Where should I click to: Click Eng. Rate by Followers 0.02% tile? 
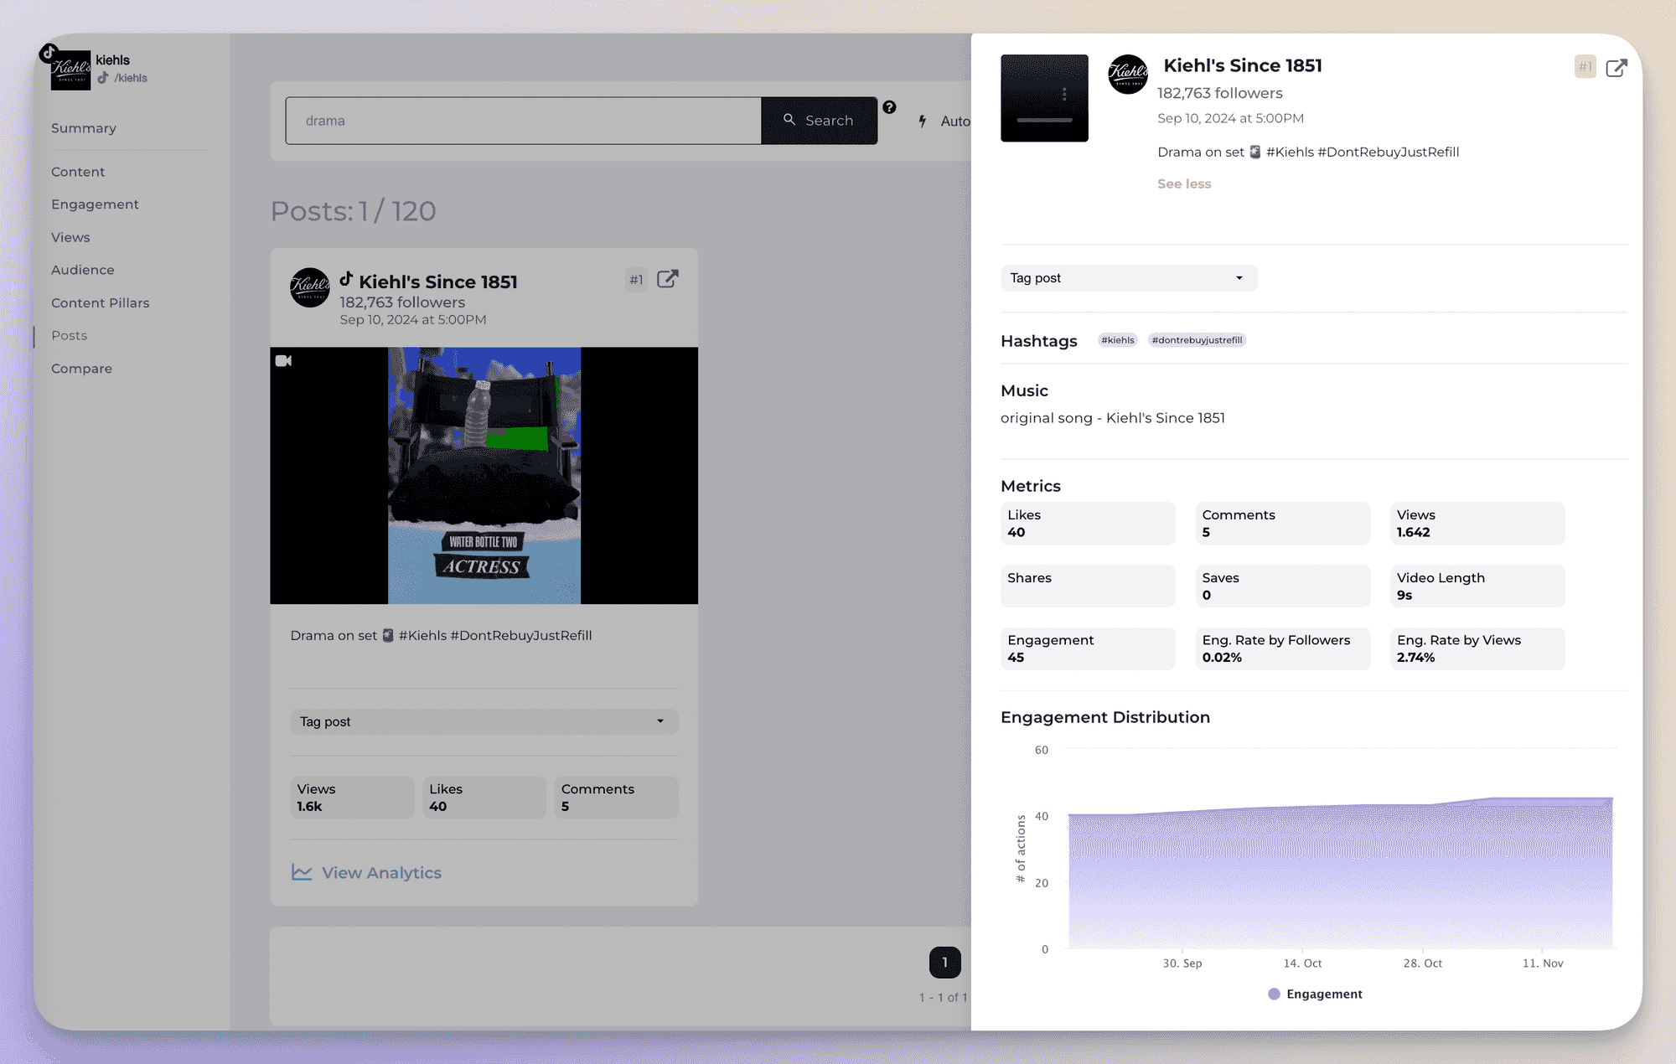(1283, 648)
